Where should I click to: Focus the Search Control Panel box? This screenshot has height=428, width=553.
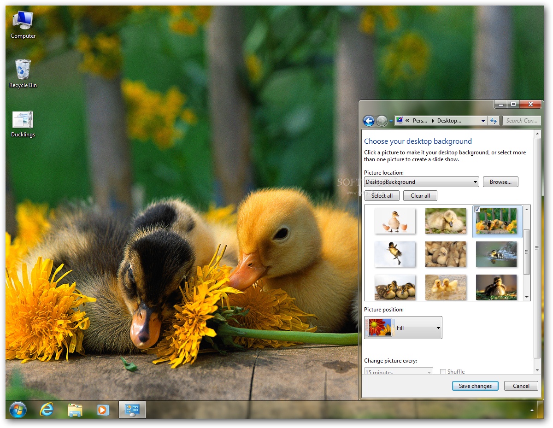point(522,121)
